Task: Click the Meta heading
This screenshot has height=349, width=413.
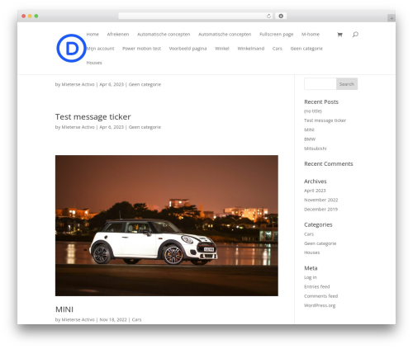Action: (311, 268)
